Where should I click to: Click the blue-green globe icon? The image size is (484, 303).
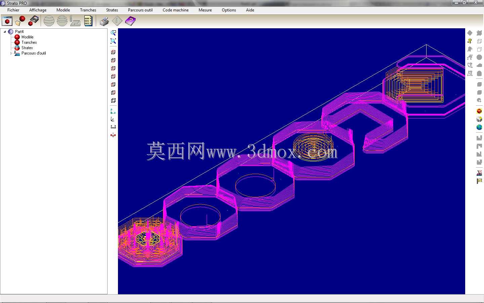pyautogui.click(x=479, y=127)
